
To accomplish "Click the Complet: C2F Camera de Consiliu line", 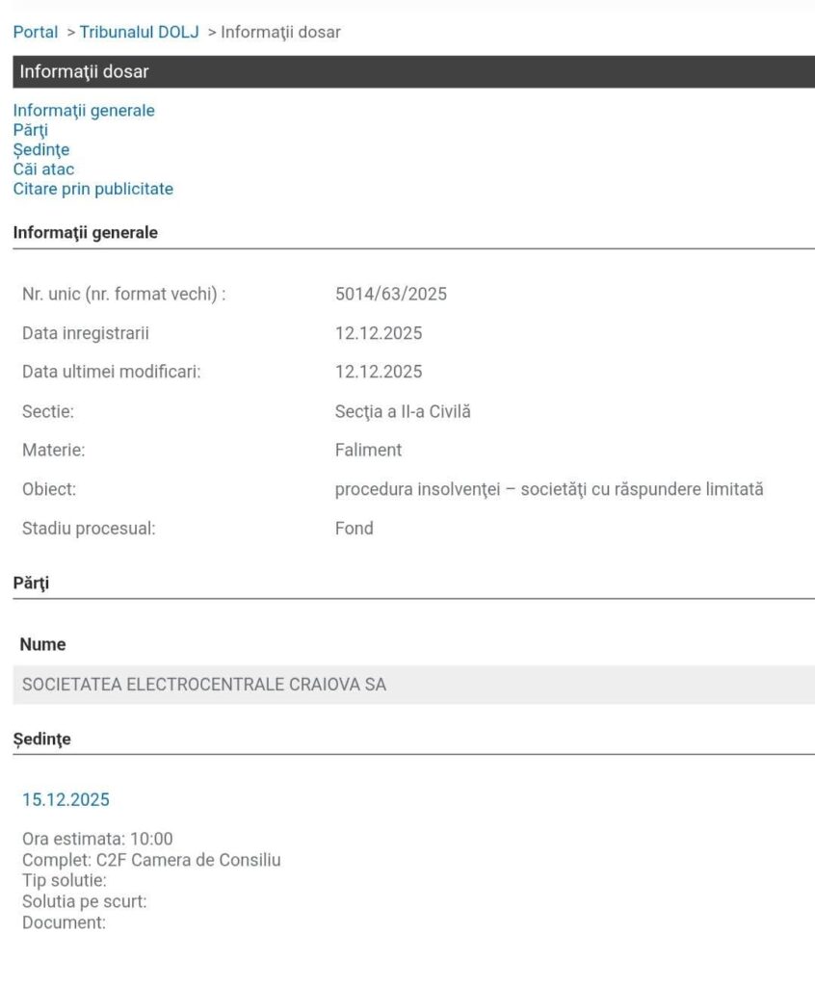I will coord(151,860).
